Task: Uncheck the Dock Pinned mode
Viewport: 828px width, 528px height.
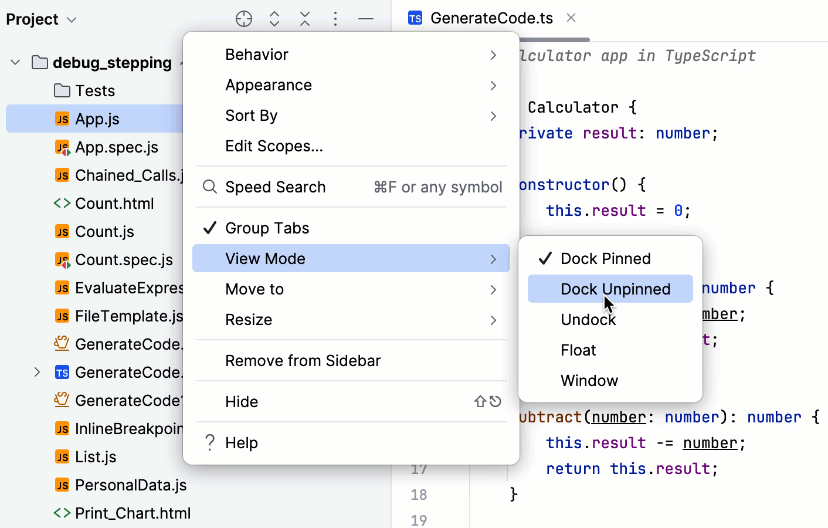Action: [x=606, y=258]
